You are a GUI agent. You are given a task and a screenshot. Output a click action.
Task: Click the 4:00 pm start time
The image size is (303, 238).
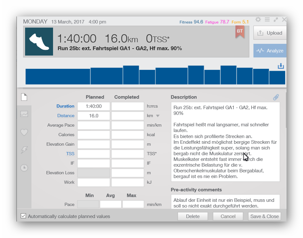tap(98, 22)
